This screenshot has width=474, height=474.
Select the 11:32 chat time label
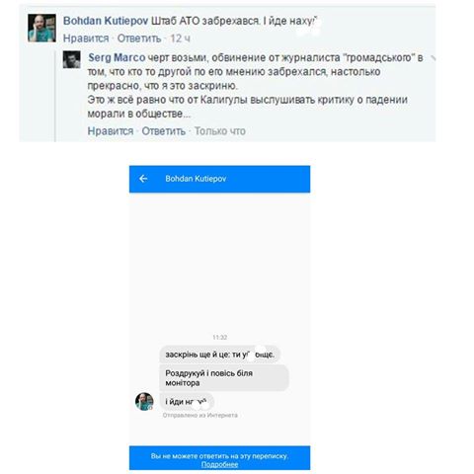click(x=219, y=338)
